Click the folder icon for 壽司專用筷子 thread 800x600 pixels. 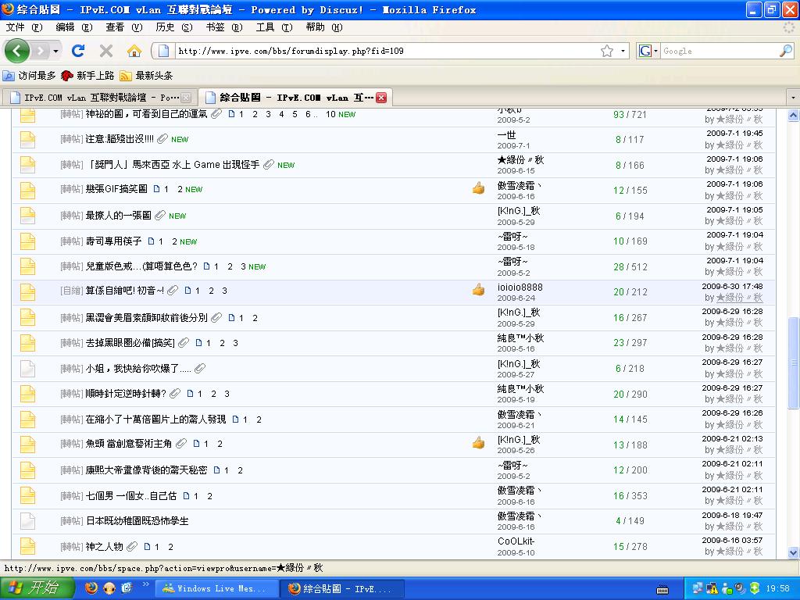[27, 241]
